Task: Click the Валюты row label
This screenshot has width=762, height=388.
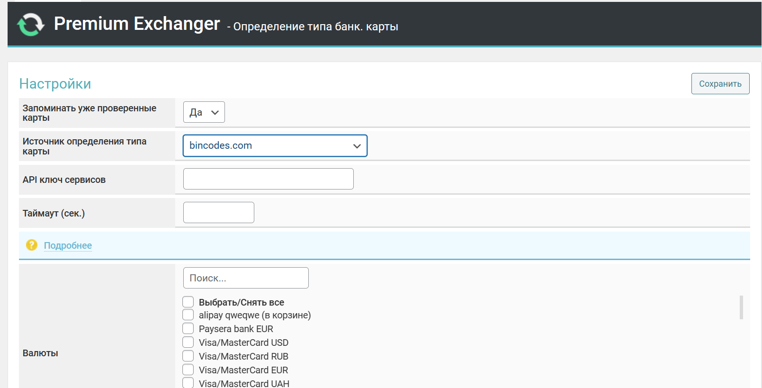Action: 40,353
